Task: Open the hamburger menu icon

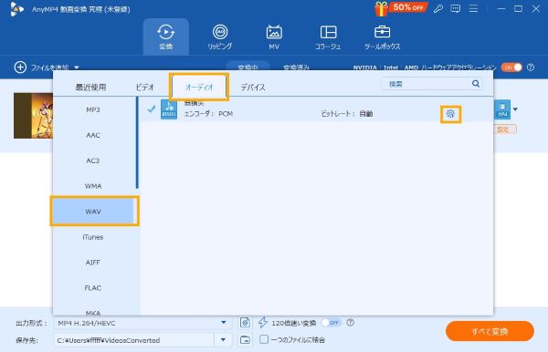Action: pos(473,9)
